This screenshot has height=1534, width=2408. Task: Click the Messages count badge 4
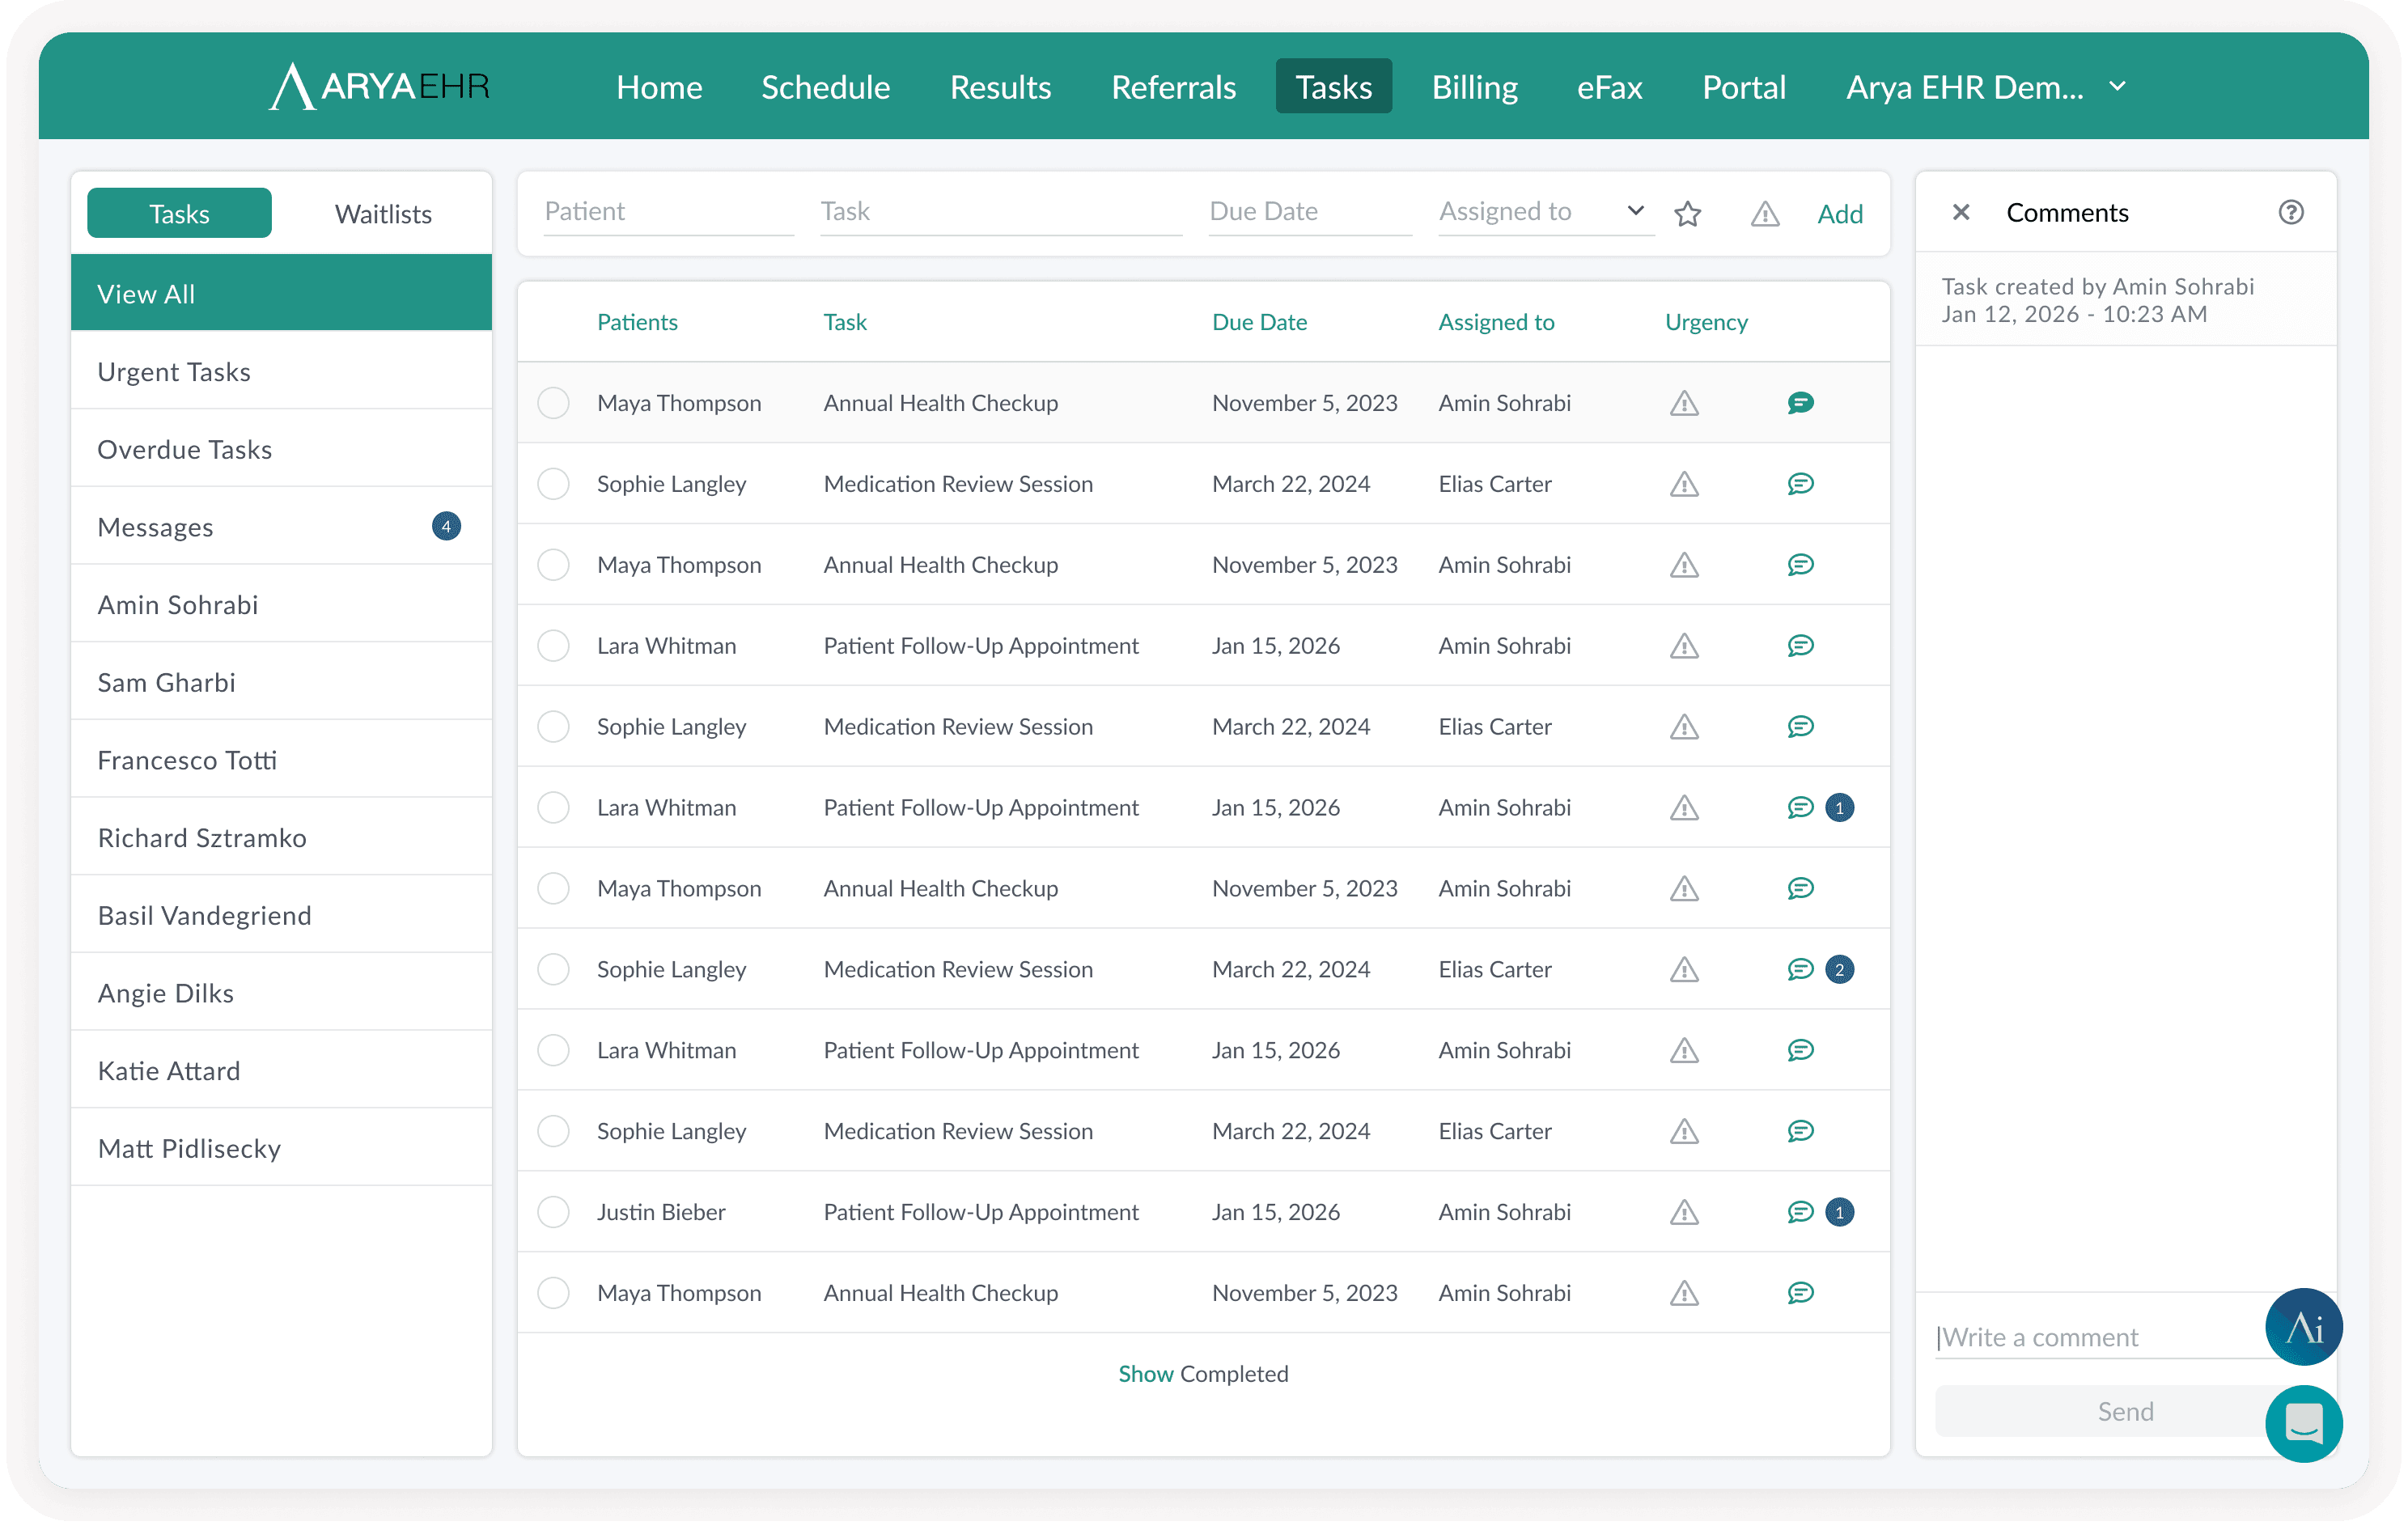click(446, 526)
